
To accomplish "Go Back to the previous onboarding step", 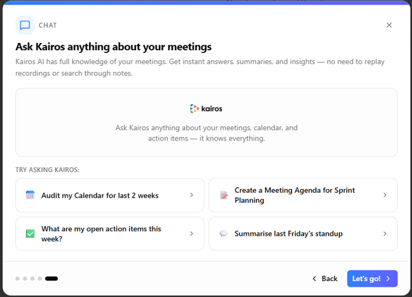I will pos(325,279).
